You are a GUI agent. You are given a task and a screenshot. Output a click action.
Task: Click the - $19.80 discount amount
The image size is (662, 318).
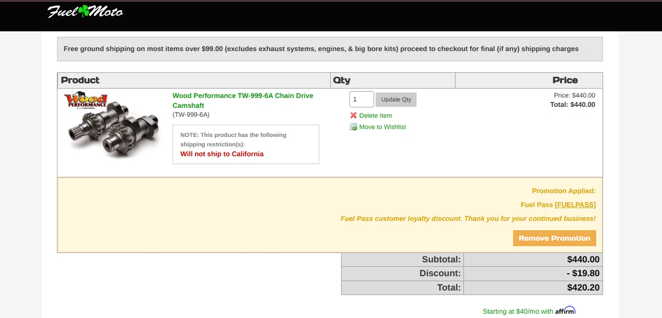point(583,273)
